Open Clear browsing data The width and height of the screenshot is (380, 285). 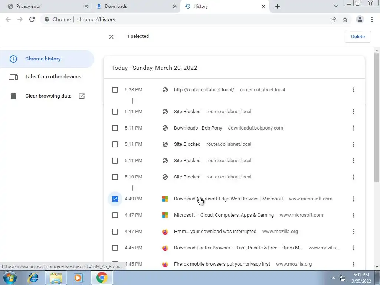pyautogui.click(x=47, y=96)
